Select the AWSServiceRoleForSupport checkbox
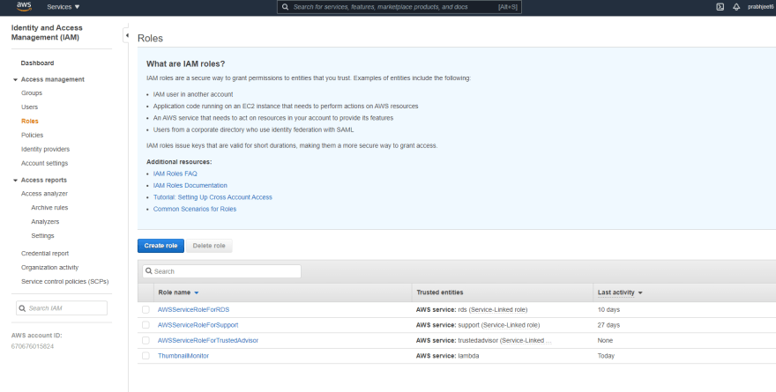The image size is (776, 392). click(x=145, y=325)
